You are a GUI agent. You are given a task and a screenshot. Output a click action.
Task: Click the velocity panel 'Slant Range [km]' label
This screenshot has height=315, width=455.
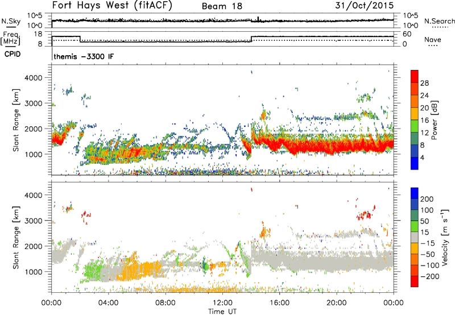coord(16,238)
